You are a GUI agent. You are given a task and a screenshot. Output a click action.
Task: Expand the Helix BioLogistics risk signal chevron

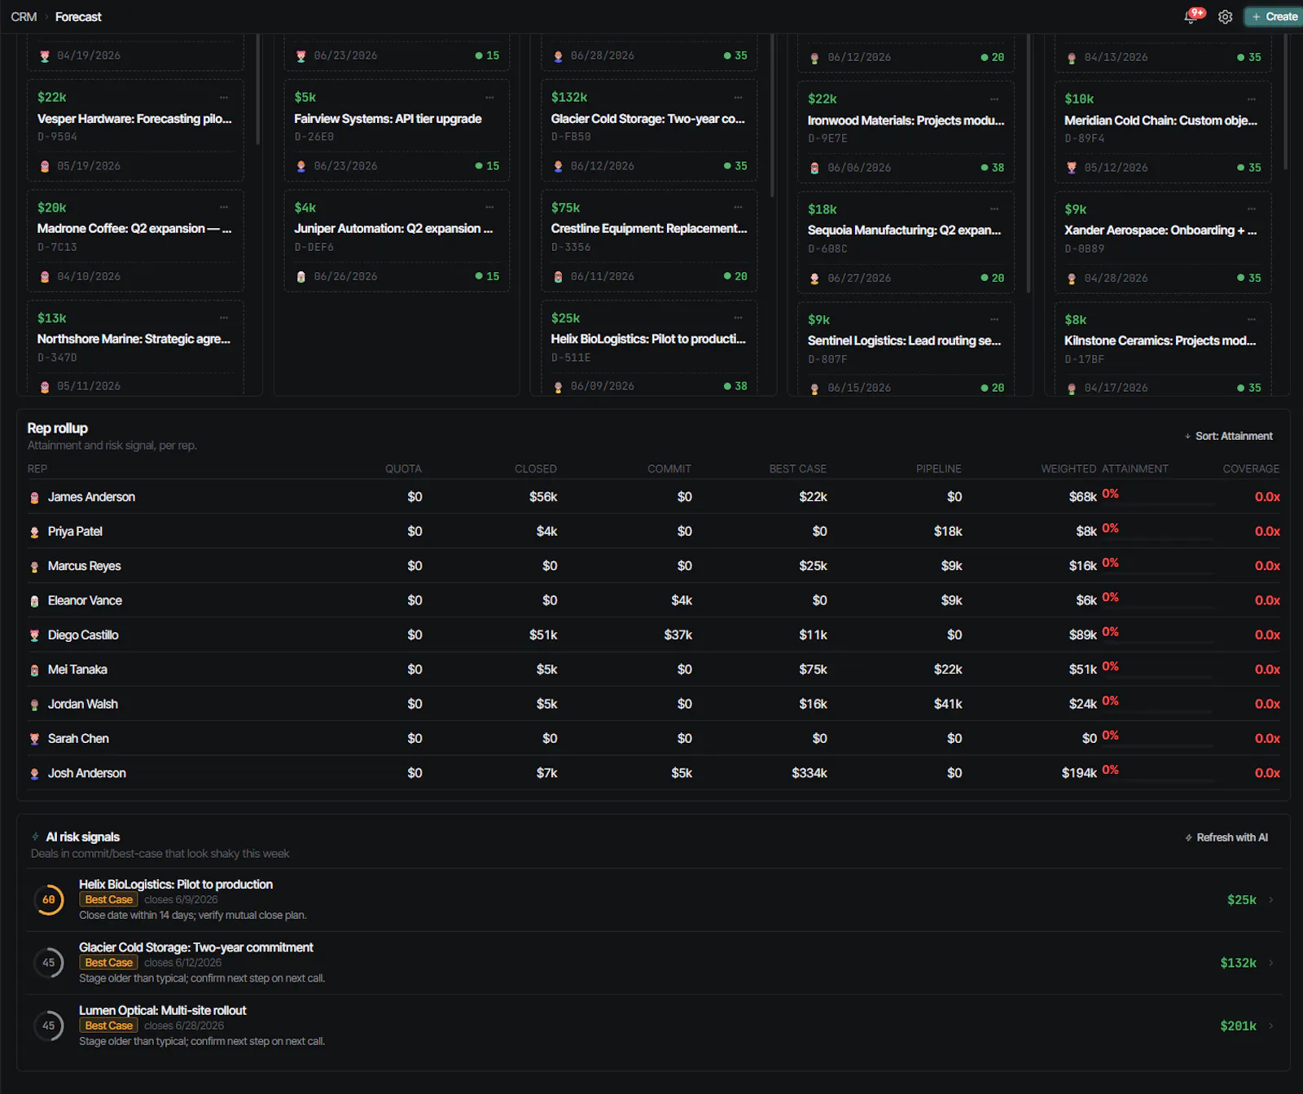click(x=1271, y=900)
